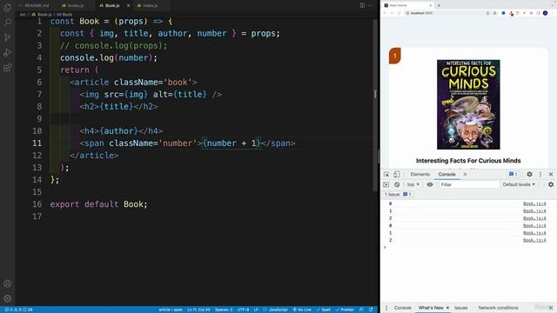Click the Ln 11, Col 43 indicator
This screenshot has width=557, height=313.
click(x=198, y=310)
